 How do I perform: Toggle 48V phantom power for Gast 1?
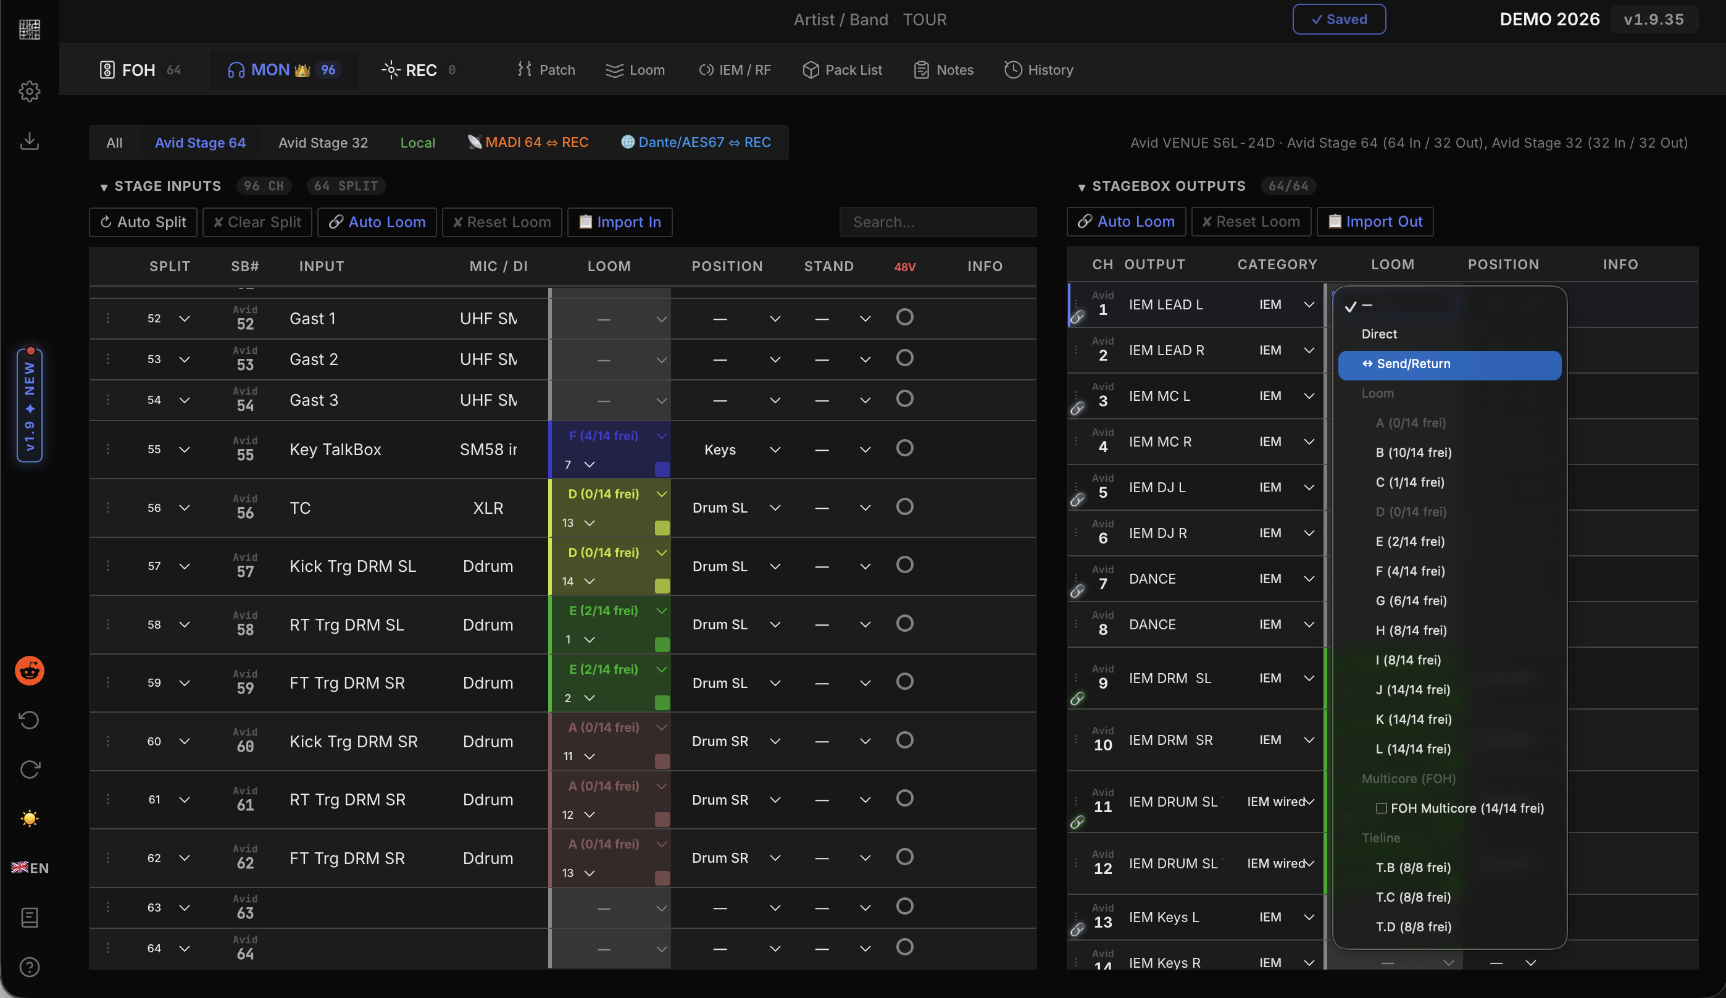click(x=905, y=317)
